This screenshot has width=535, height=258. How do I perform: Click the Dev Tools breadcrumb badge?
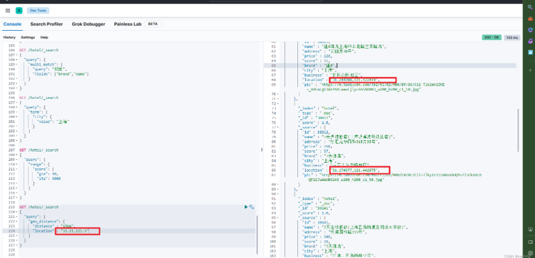[36, 11]
